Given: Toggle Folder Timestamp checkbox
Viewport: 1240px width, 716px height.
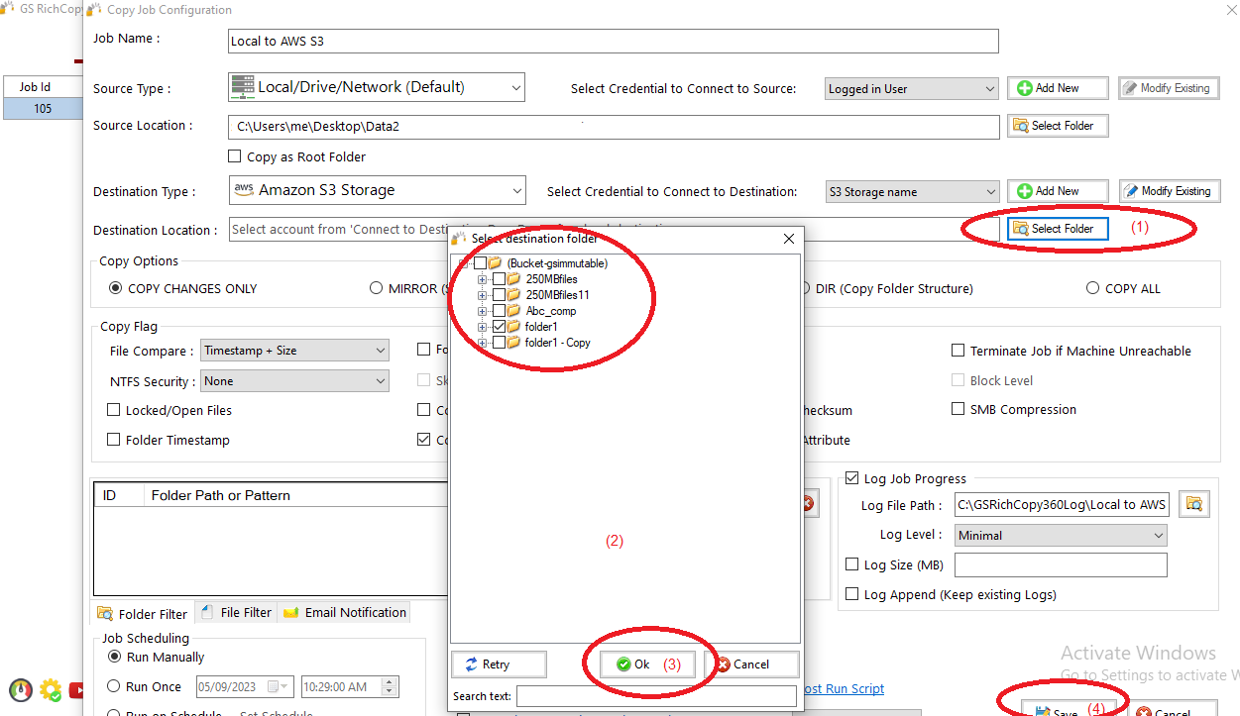Looking at the screenshot, I should coord(113,440).
